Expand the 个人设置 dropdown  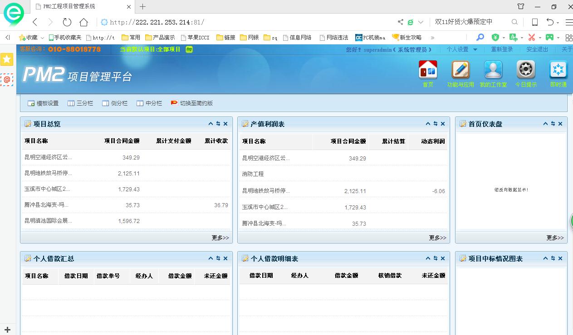click(475, 49)
